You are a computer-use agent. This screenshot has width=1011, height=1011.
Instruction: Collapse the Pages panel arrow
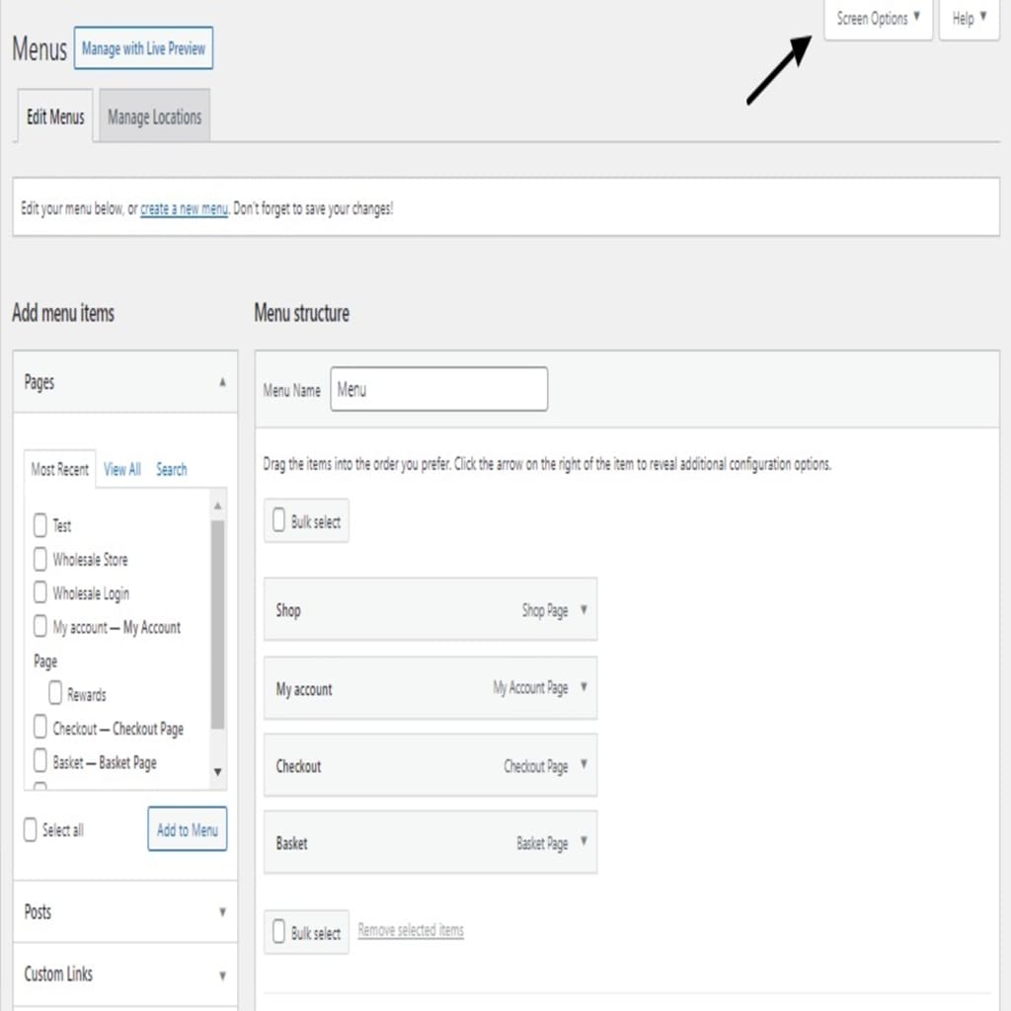tap(222, 382)
